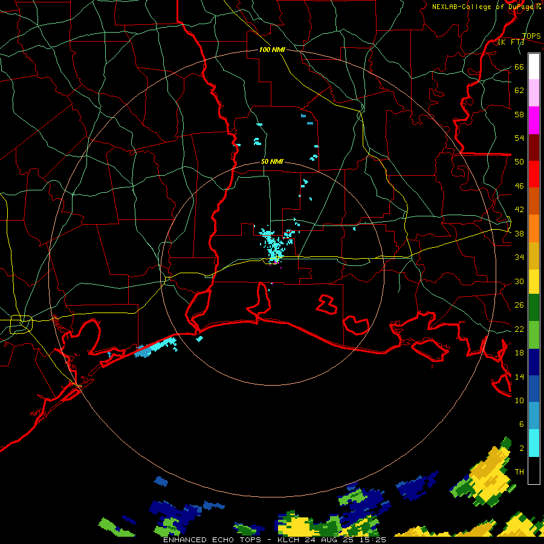Select the gold legend color segment
The height and width of the screenshot is (544, 544).
tap(534, 256)
